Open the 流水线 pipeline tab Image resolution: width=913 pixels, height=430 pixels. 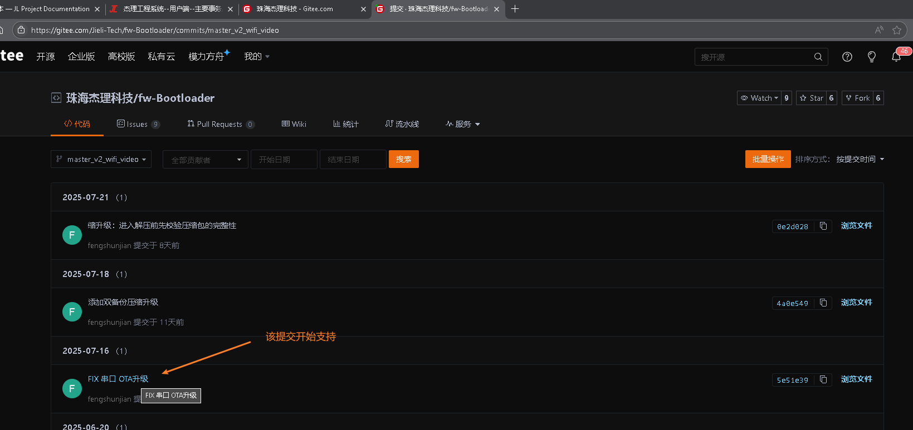click(x=402, y=124)
